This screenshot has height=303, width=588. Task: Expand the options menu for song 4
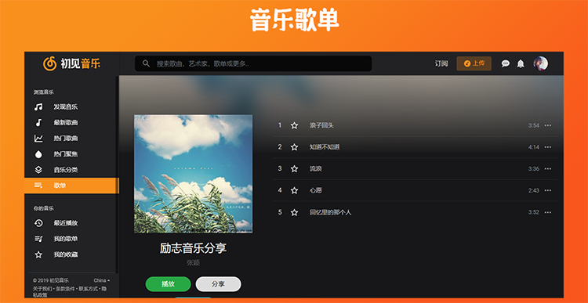pos(548,190)
